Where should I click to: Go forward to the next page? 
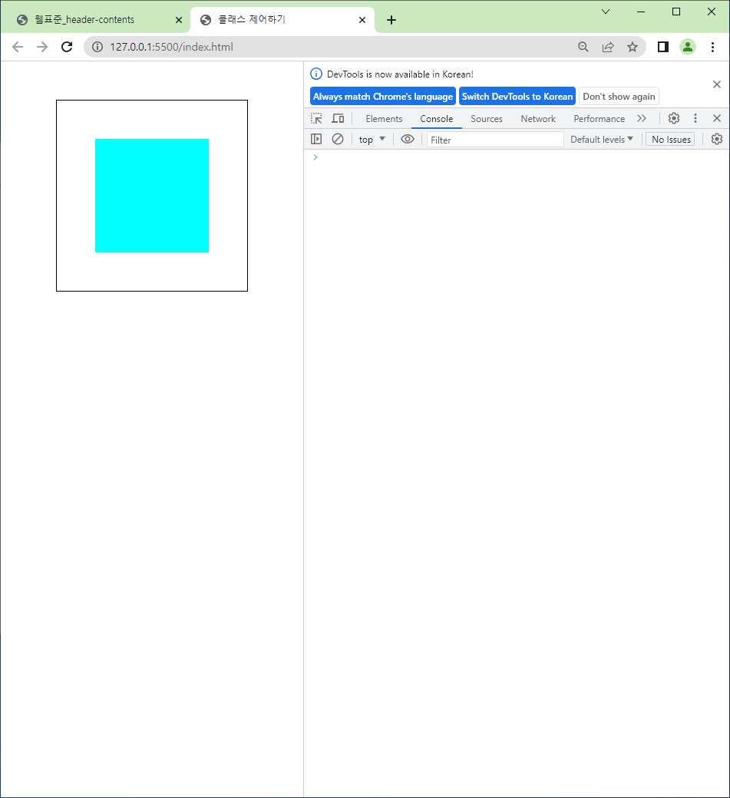point(42,47)
